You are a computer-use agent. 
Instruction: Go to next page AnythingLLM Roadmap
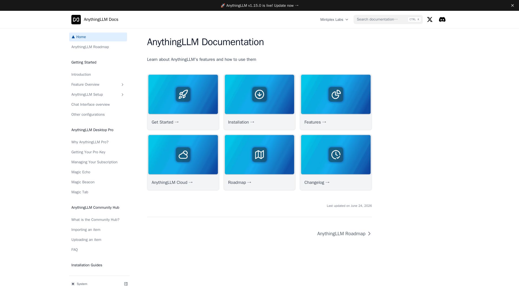tap(344, 234)
